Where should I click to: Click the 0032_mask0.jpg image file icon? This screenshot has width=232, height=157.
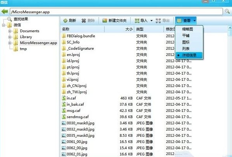click(64, 129)
